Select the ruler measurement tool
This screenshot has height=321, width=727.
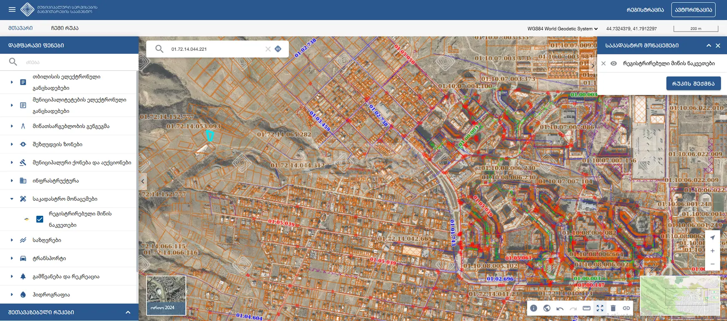[x=586, y=308]
